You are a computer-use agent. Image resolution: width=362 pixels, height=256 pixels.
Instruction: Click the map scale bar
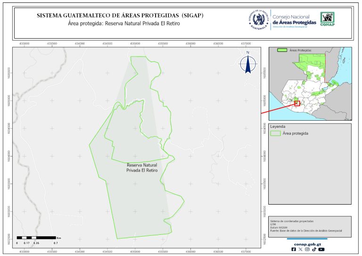pos(36,238)
